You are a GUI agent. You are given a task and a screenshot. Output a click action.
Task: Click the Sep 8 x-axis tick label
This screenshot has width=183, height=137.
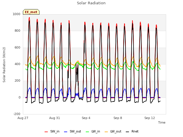click(x=118, y=118)
